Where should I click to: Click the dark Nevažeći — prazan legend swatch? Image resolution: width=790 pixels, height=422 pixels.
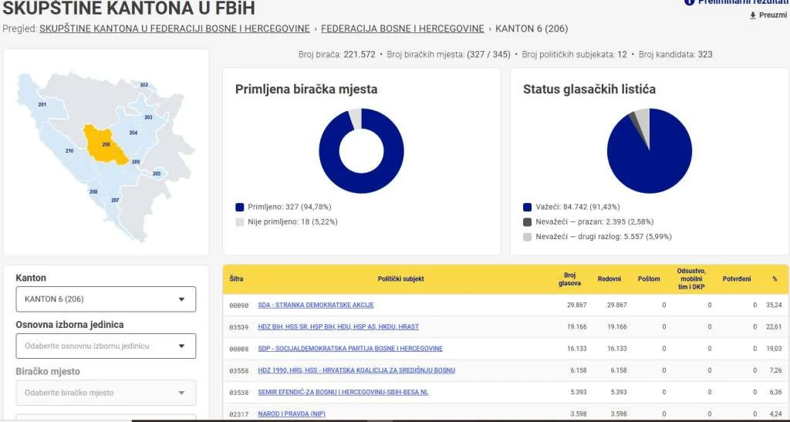[528, 221]
